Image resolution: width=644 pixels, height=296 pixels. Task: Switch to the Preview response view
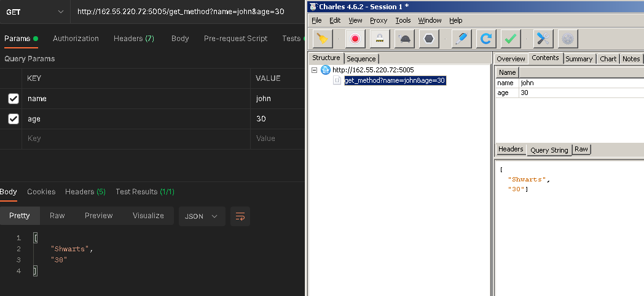pos(98,216)
